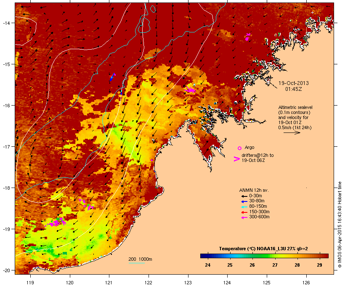345x286 pixels.
Task: Click the cyan 80-150m arrow legend icon
Action: (x=244, y=207)
